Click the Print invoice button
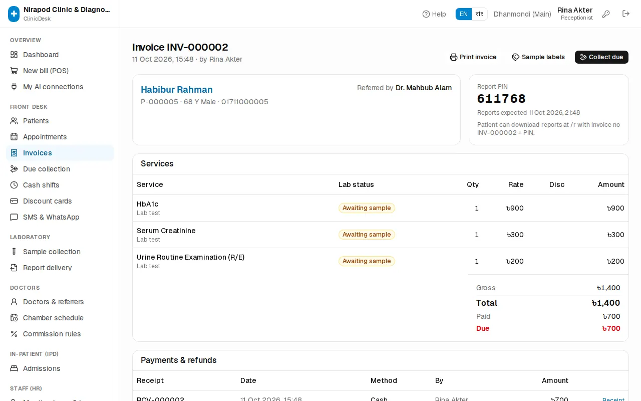The image size is (641, 401). (473, 57)
